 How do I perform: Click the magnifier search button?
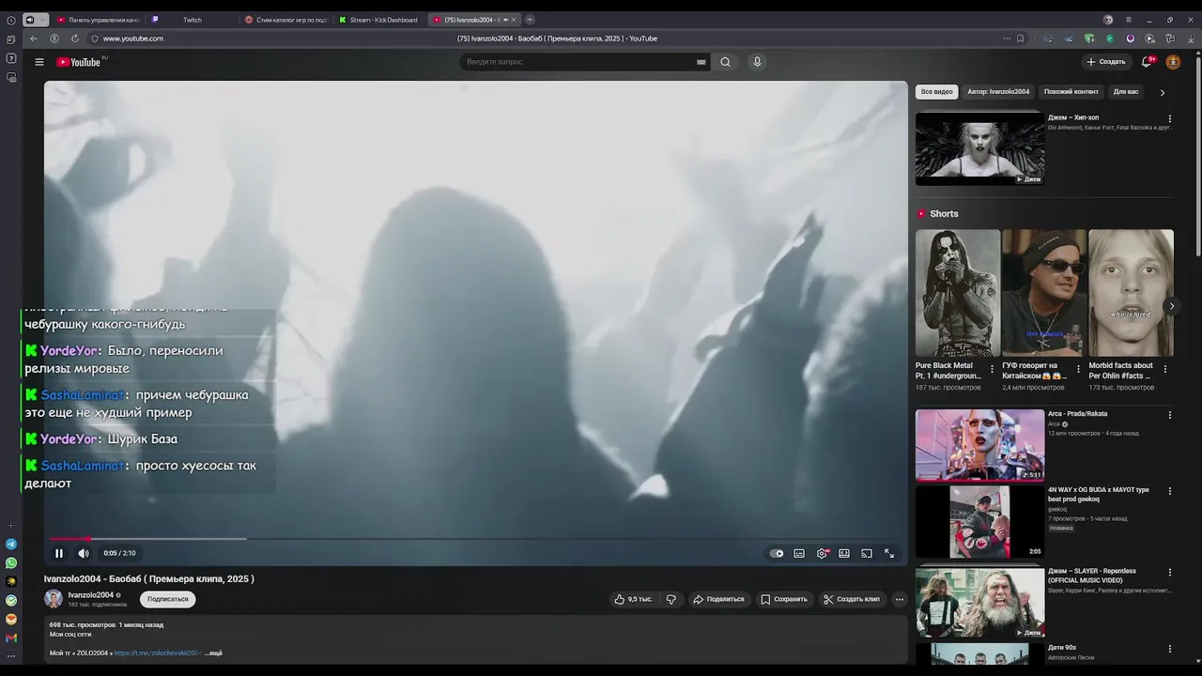click(725, 62)
